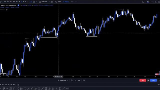Image resolution: width=160 pixels, height=90 pixels.
Task: Click the blue replay badge beside symbol title
Action: coord(18,5)
